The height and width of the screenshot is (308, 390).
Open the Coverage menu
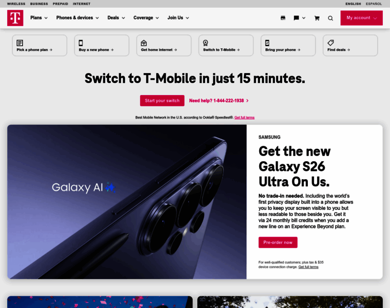[x=146, y=17]
